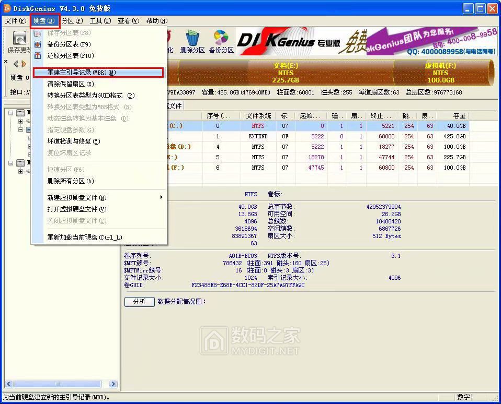This screenshot has width=501, height=404.
Task: Open the DiskGenius Professional banner ad
Action: tap(367, 41)
